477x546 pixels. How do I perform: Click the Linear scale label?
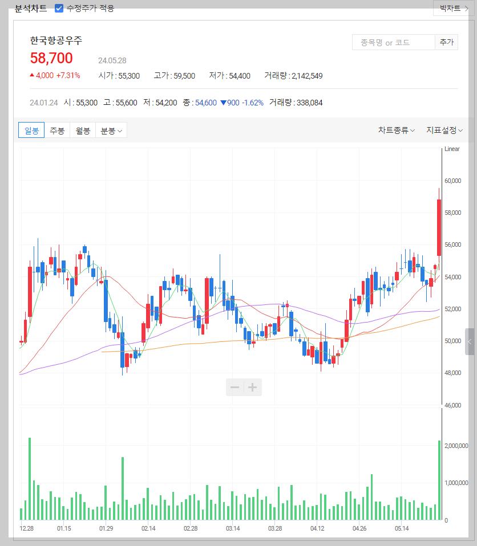pos(452,149)
